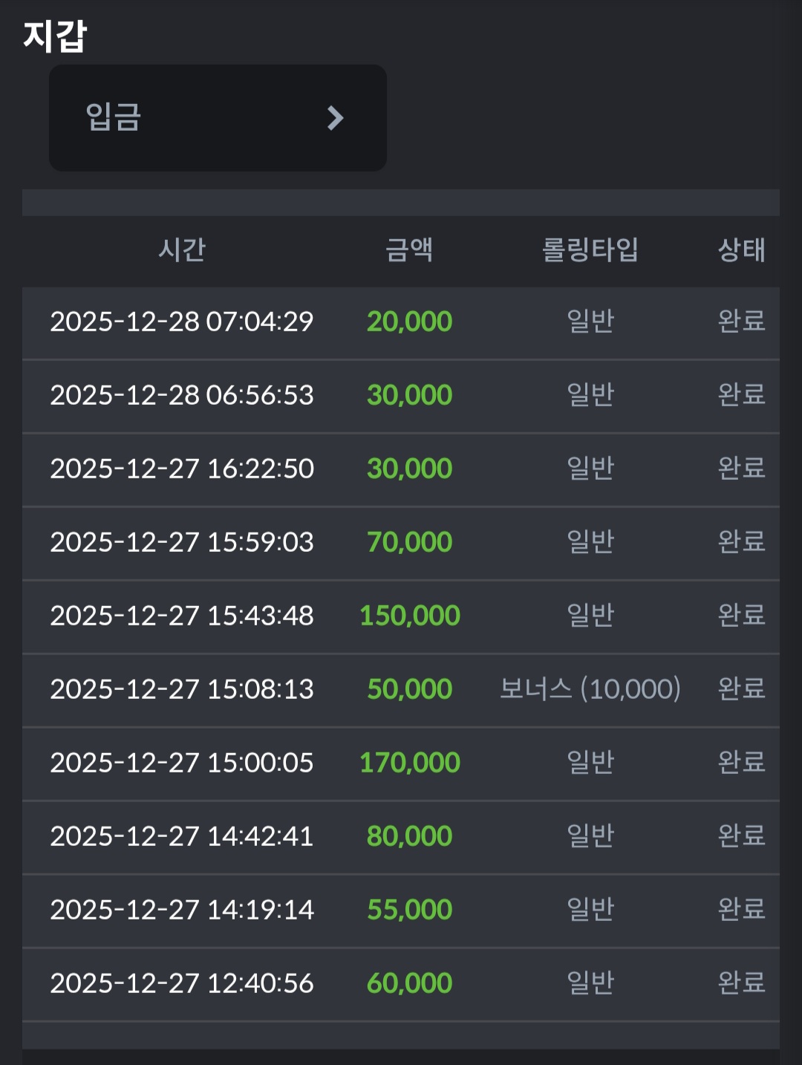The width and height of the screenshot is (802, 1065).
Task: Click the 170,000 deposit amount
Action: [x=409, y=763]
